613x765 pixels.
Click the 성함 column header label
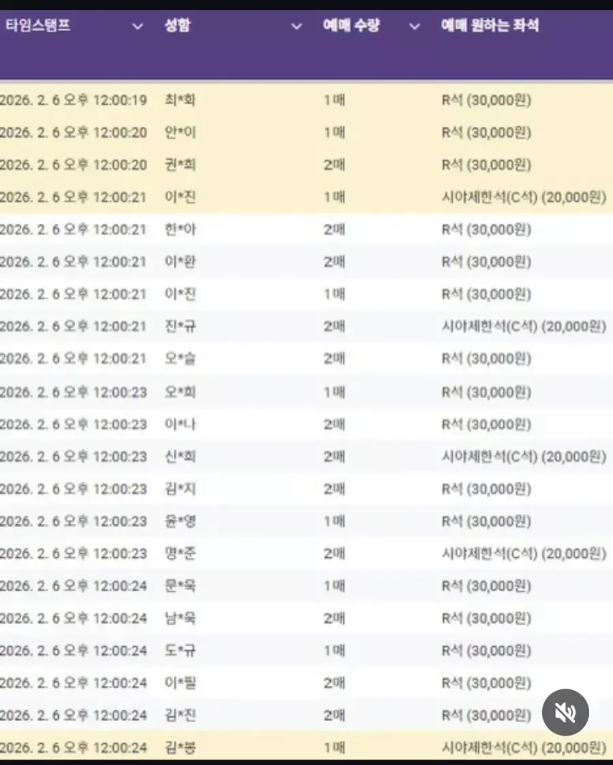pos(178,26)
